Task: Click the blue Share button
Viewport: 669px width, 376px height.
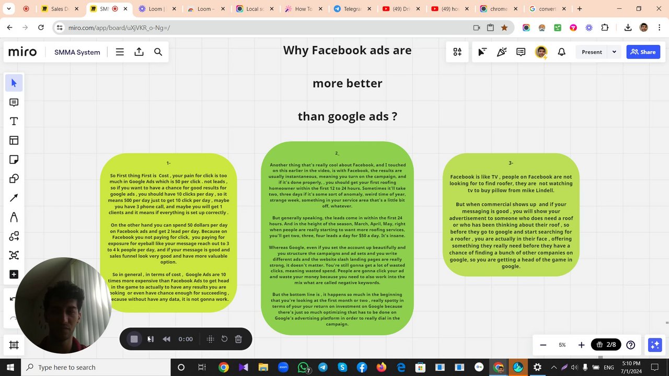Action: (643, 52)
